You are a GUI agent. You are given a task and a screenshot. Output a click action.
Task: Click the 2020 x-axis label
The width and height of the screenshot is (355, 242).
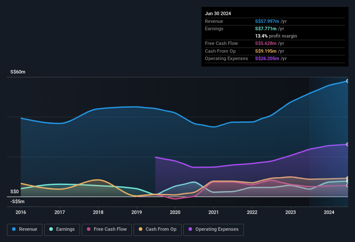(175, 212)
